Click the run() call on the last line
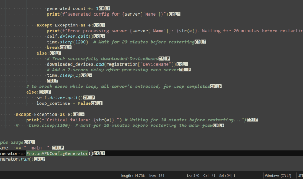Image resolution: width=303 pixels, height=179 pixels. 25,159
